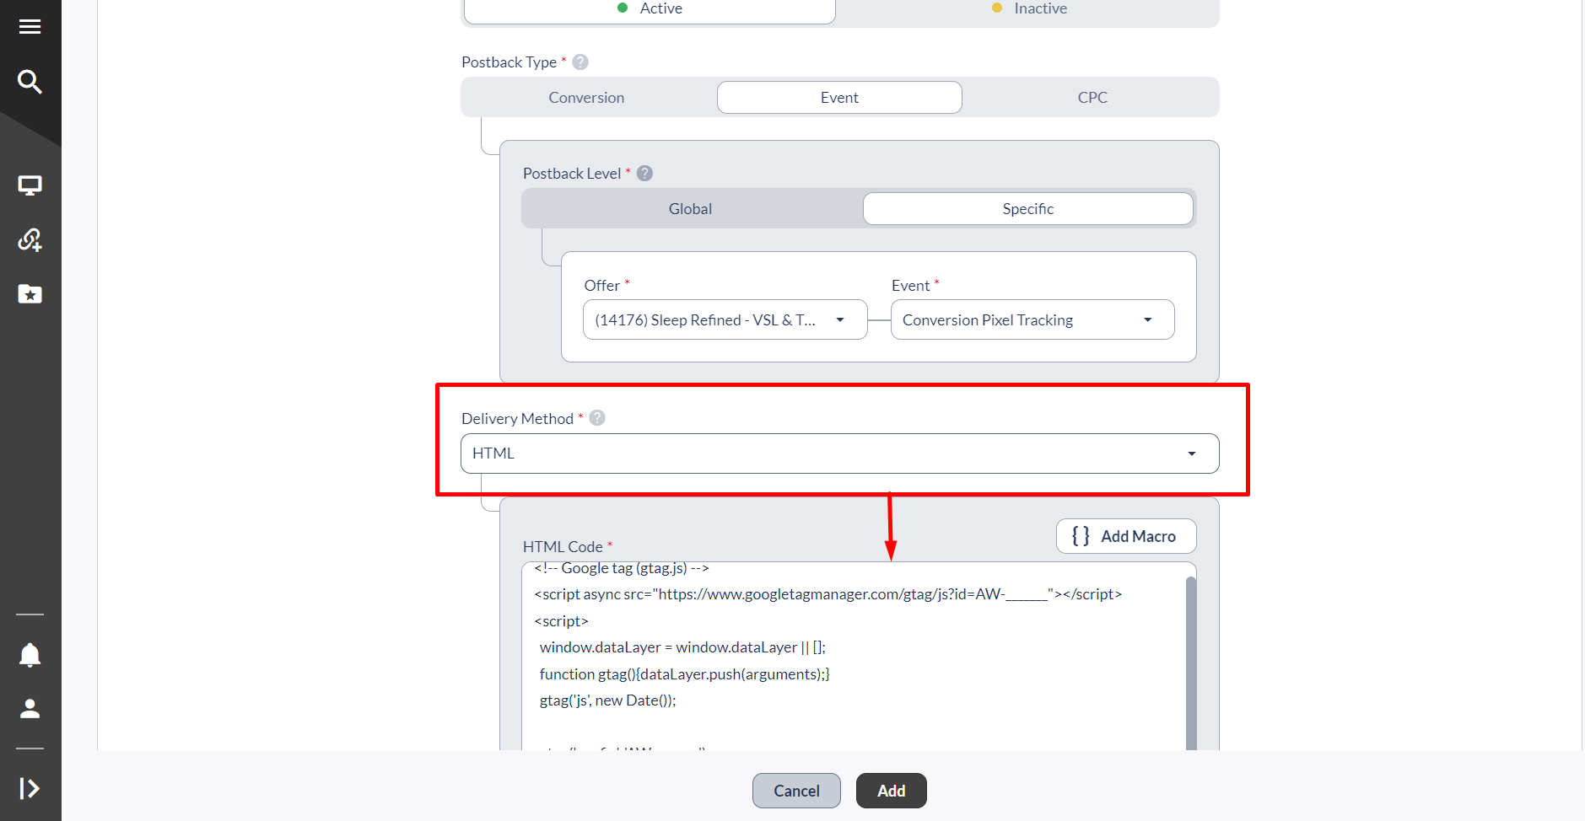
Task: Open notifications bell icon
Action: pyautogui.click(x=30, y=655)
